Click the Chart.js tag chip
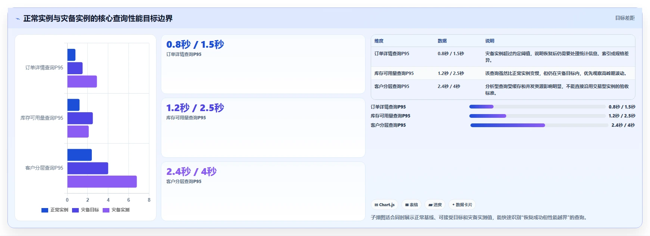 pyautogui.click(x=385, y=205)
